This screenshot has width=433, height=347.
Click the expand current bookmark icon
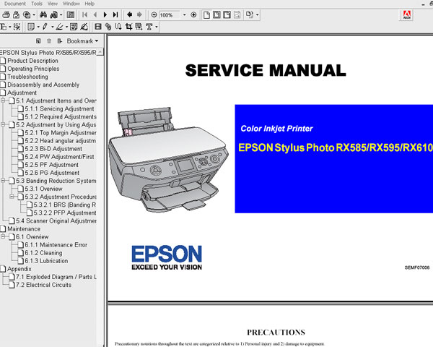(x=59, y=41)
